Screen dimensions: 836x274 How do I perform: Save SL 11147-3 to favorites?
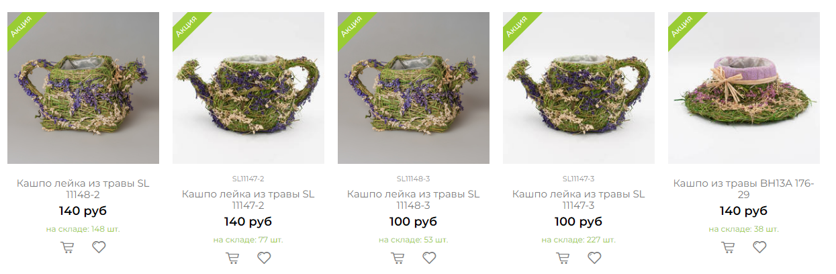(595, 258)
